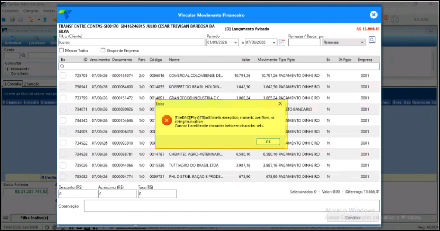The height and width of the screenshot is (231, 440).
Task: Open the calendar period icon next to the dates
Action: 282,42
